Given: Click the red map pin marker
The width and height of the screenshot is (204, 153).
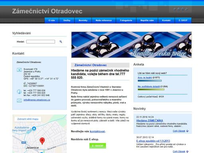Looking at the screenshot, I should (x=42, y=141).
